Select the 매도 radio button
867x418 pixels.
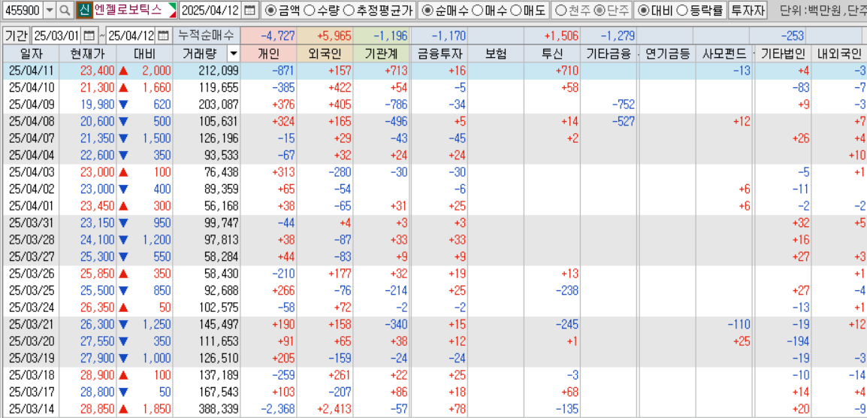[515, 10]
